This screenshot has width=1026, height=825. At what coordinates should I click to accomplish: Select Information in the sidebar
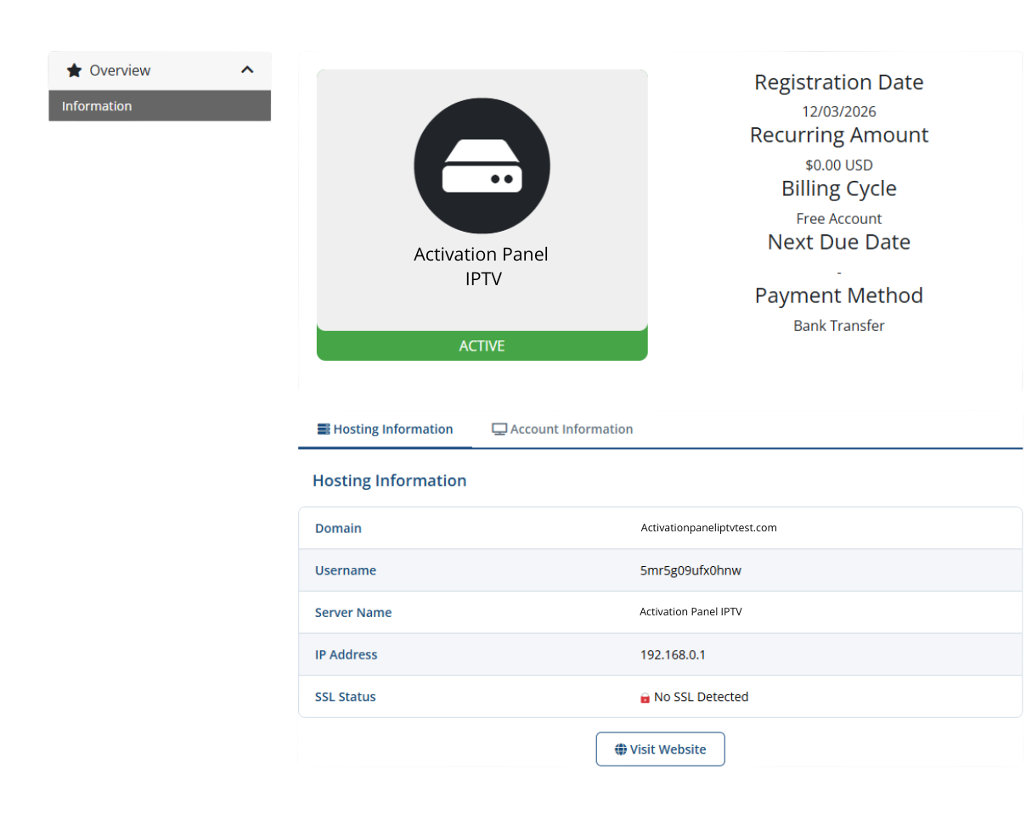[x=97, y=106]
